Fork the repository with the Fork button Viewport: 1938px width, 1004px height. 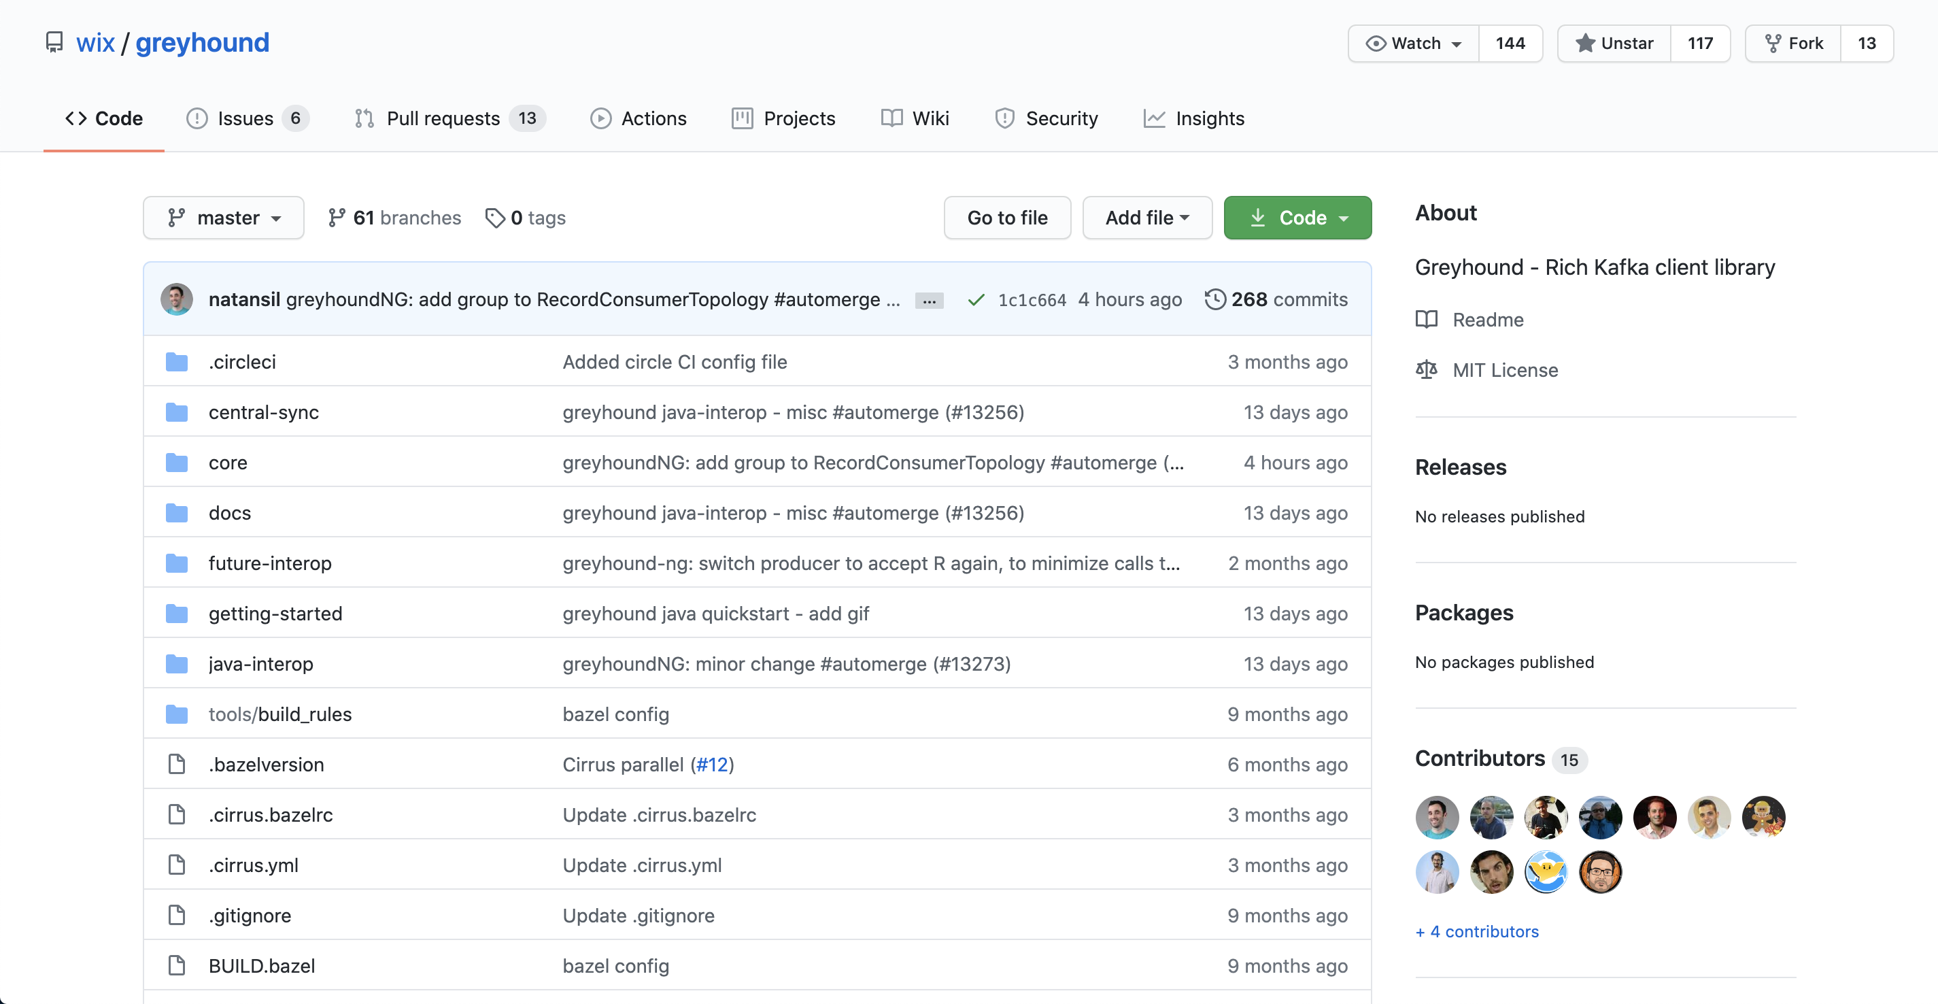pyautogui.click(x=1794, y=44)
